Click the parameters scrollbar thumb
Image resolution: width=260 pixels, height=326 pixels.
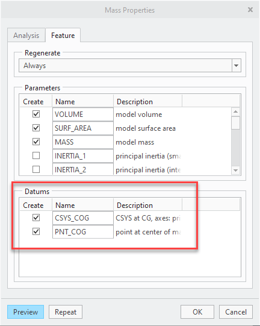pos(235,123)
